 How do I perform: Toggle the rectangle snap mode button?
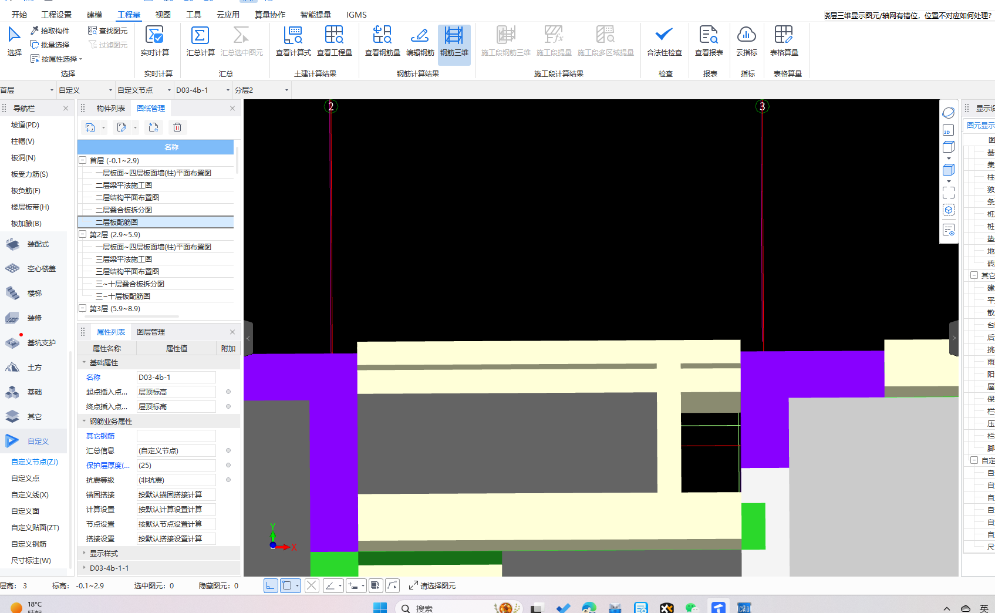(x=287, y=585)
